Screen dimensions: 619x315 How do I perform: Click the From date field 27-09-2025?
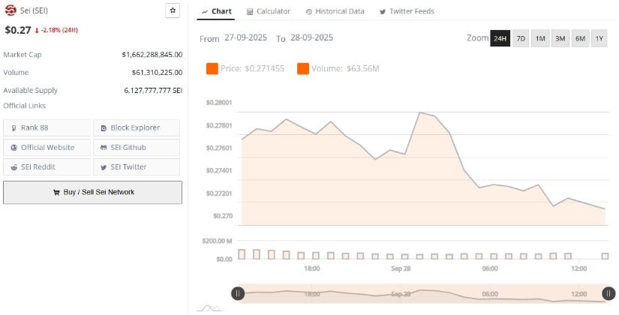coord(245,37)
